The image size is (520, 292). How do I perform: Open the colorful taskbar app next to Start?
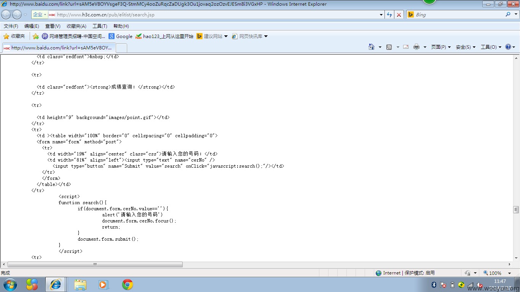[32, 284]
